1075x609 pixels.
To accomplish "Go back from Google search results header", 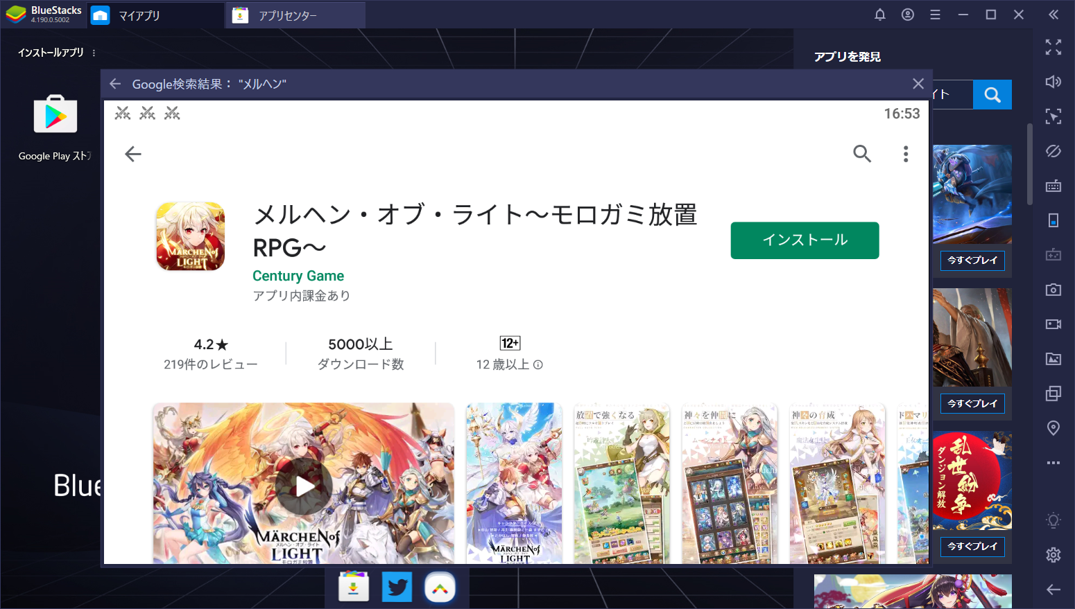I will [115, 84].
